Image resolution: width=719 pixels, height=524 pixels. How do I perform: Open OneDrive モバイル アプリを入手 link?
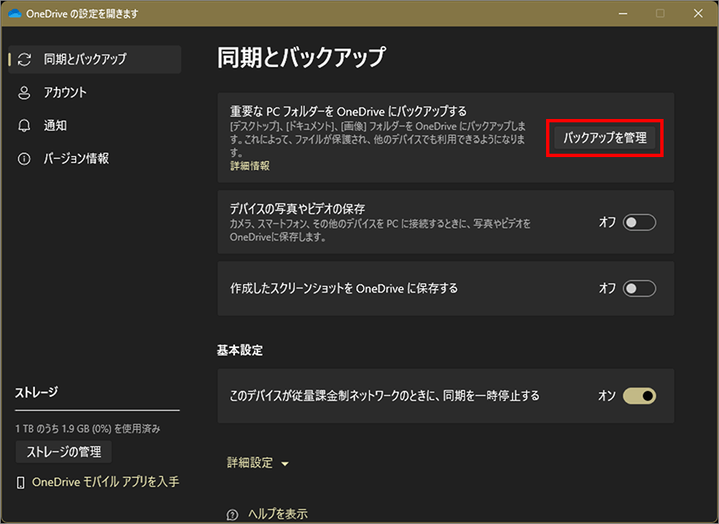click(x=105, y=482)
